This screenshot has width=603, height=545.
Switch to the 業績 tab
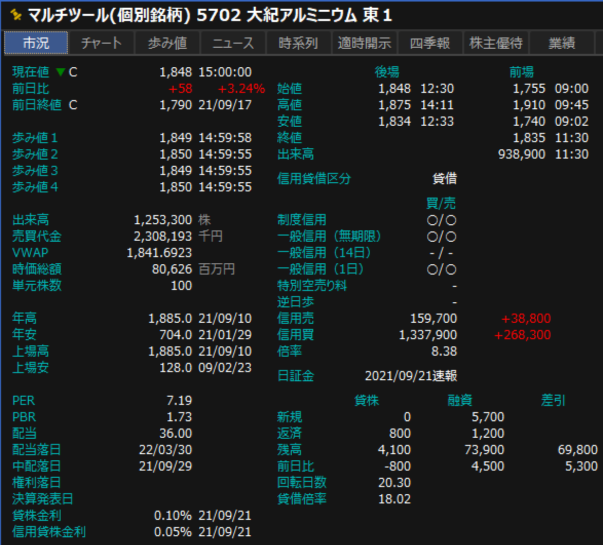pos(561,43)
